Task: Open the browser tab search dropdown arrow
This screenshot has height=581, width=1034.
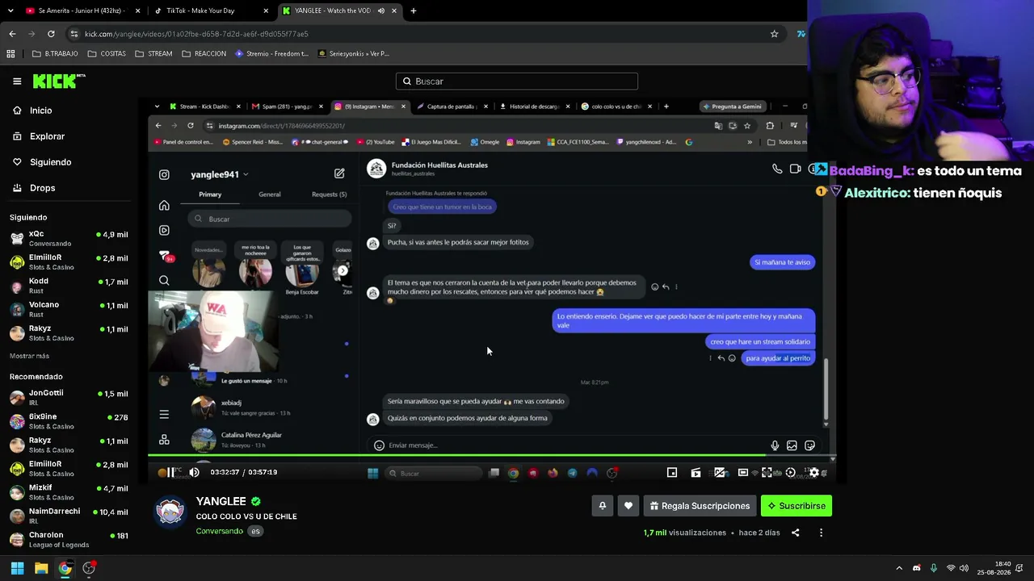Action: click(x=10, y=10)
